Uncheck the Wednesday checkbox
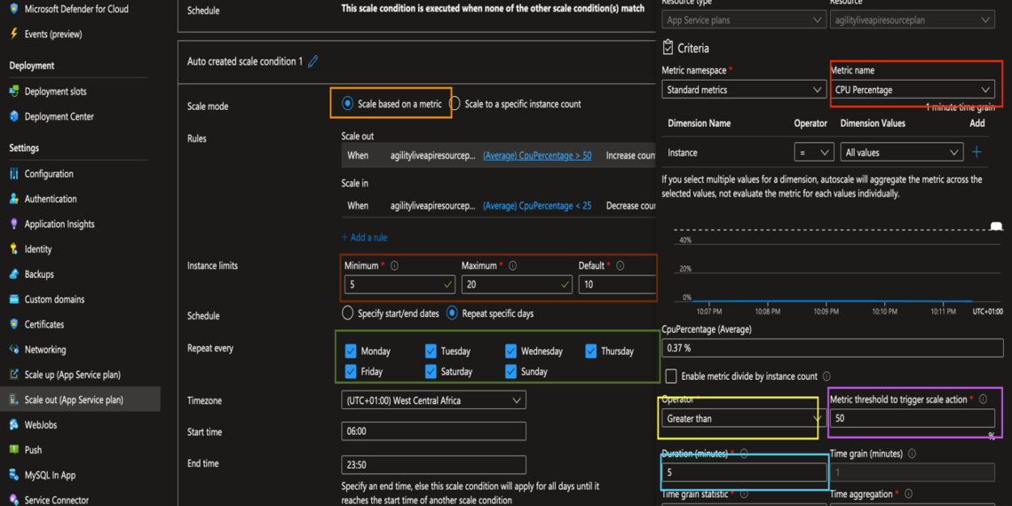Screen dimensions: 1012x506 click(510, 352)
